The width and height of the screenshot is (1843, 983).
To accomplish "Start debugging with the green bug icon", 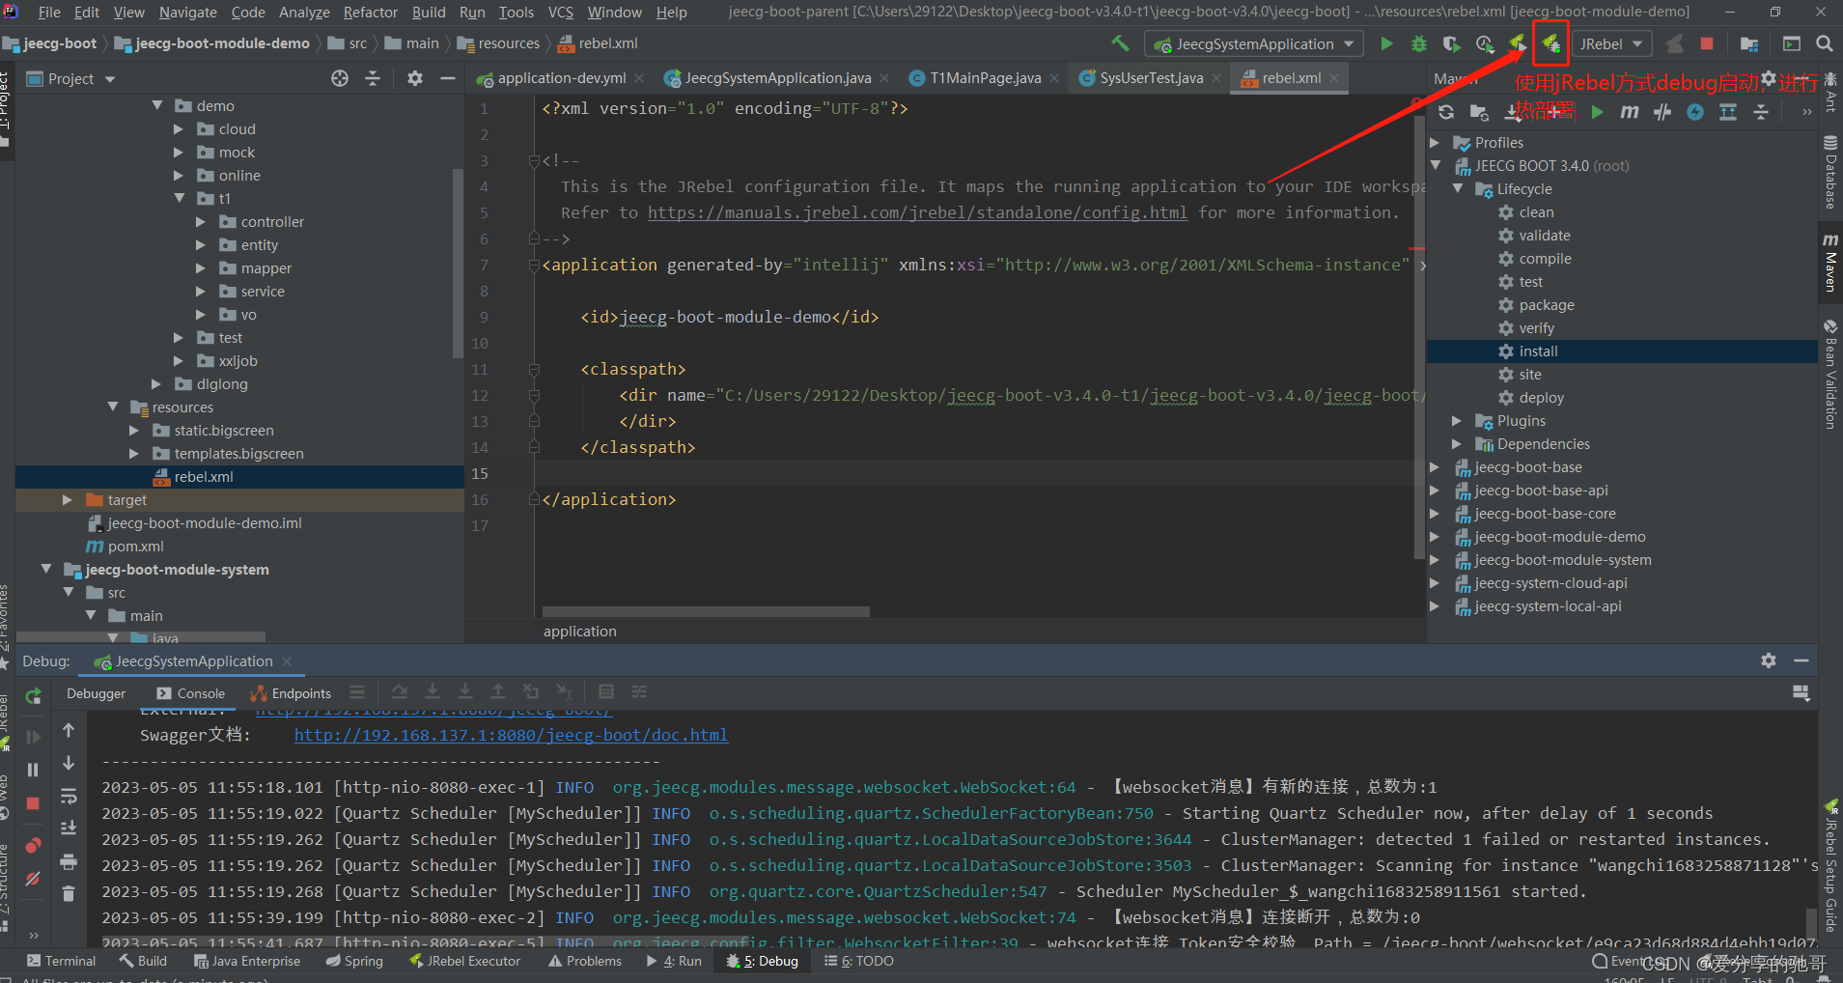I will 1419,43.
